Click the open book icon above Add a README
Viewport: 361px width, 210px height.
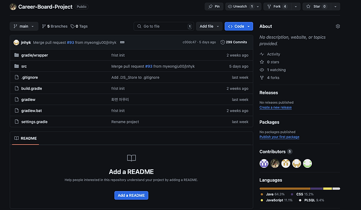point(131,158)
